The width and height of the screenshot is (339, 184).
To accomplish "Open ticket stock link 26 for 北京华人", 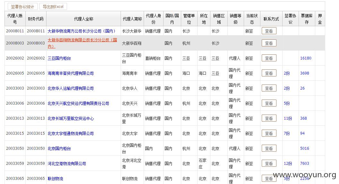I will click(x=302, y=88).
